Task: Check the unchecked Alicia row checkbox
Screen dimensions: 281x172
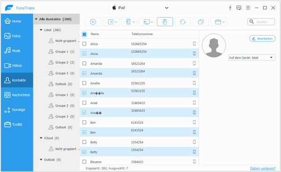Action: (84, 44)
